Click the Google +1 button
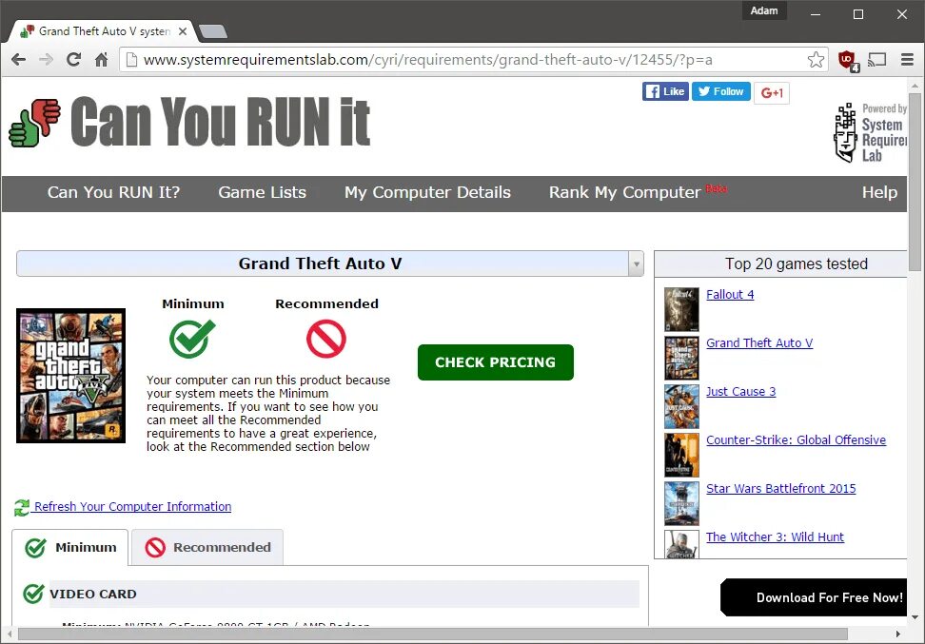925x644 pixels. [772, 92]
